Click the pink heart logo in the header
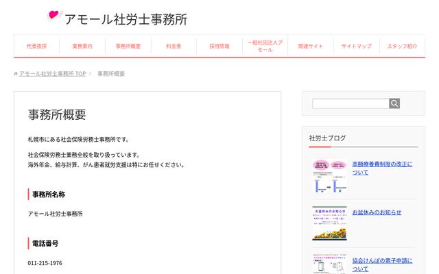Viewport: 439px width, 274px height. pyautogui.click(x=54, y=15)
